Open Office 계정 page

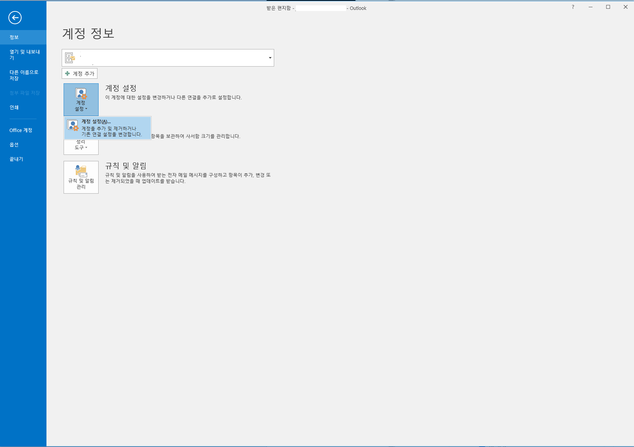pos(23,130)
